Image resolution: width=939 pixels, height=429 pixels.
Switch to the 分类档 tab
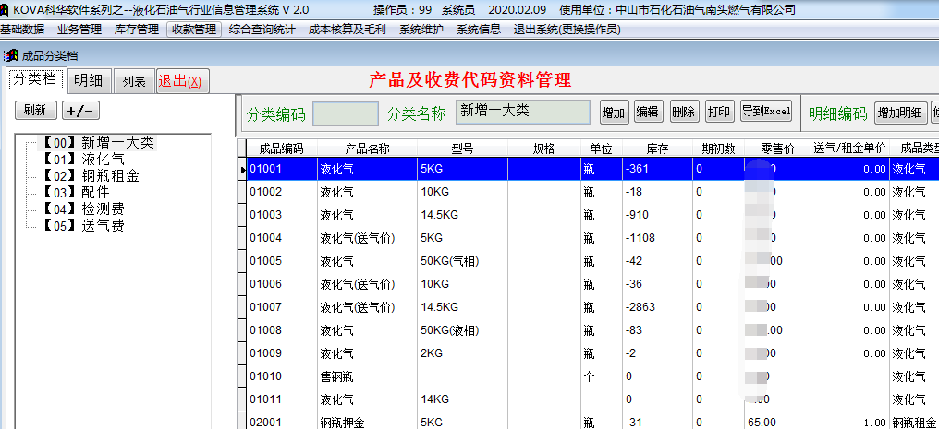(x=36, y=80)
